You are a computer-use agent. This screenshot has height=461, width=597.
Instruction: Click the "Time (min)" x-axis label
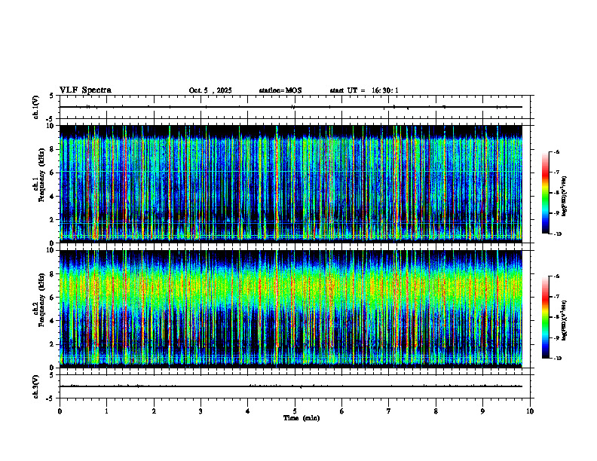tap(302, 418)
